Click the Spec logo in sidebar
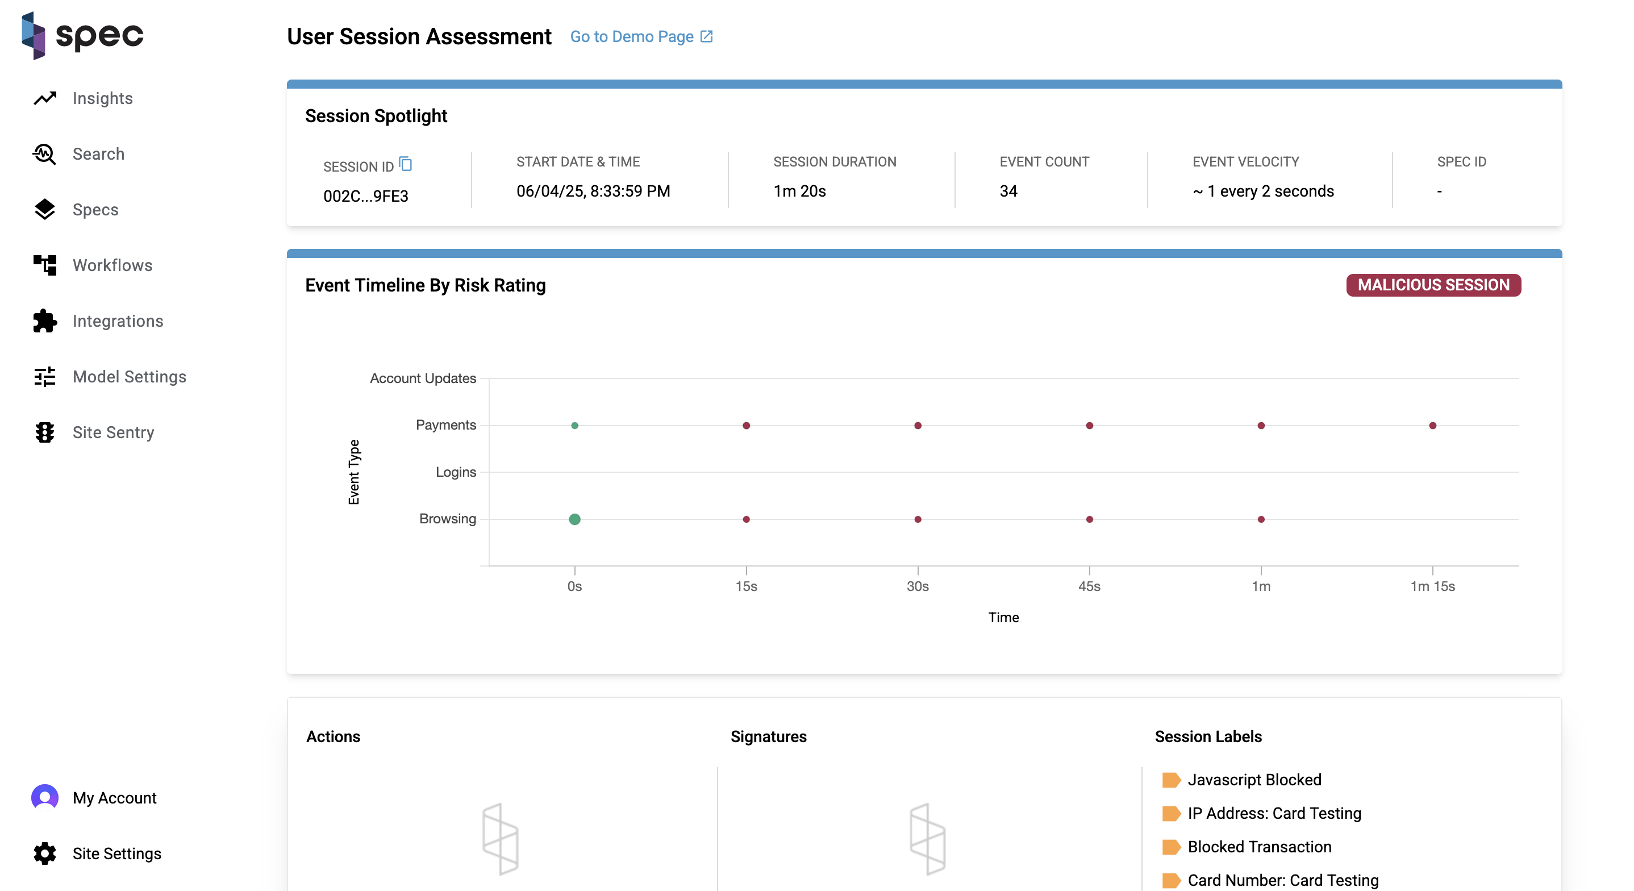The image size is (1634, 891). click(82, 36)
